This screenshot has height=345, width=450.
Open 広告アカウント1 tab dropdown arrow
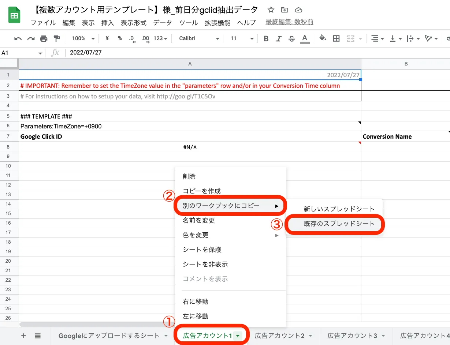point(238,335)
